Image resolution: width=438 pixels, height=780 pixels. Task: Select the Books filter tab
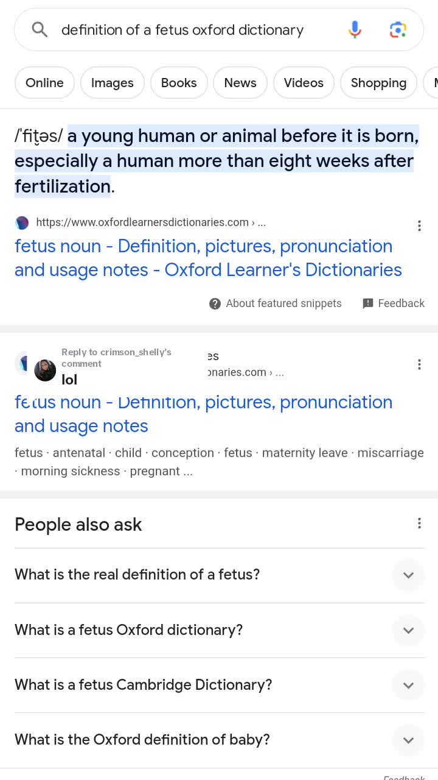[179, 83]
